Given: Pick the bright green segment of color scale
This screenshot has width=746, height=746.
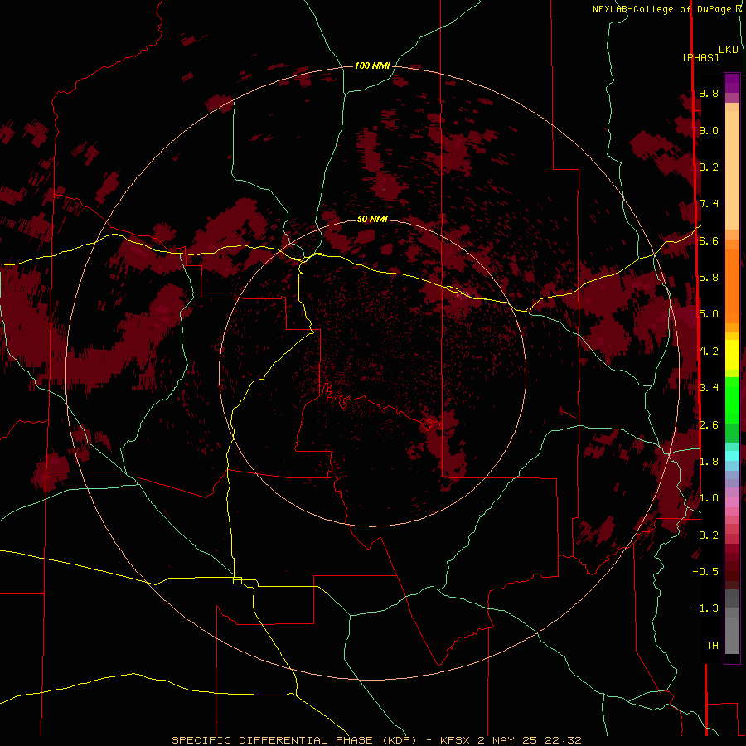Looking at the screenshot, I should pyautogui.click(x=732, y=400).
